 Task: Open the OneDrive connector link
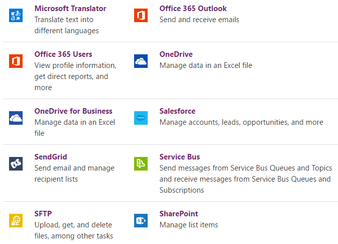(176, 54)
